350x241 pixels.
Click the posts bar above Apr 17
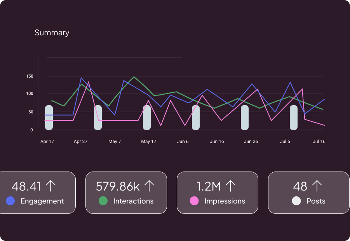point(49,117)
